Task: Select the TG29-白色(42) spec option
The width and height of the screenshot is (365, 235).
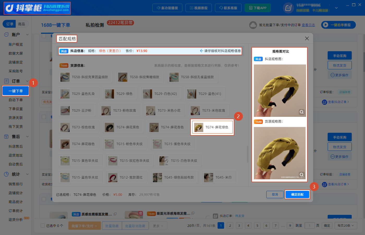Action: pyautogui.click(x=161, y=94)
